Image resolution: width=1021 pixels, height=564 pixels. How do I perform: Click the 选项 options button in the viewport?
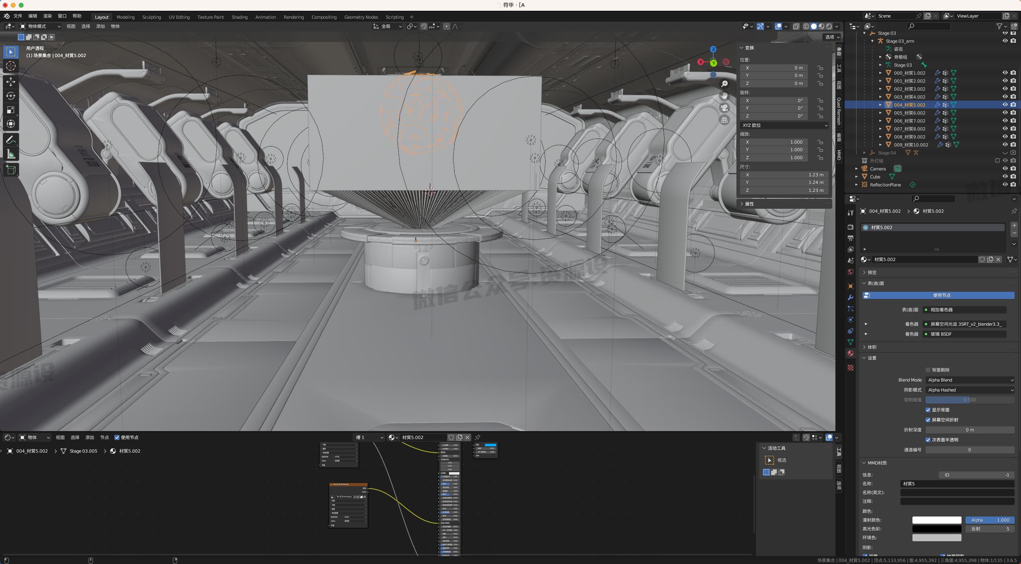[832, 37]
